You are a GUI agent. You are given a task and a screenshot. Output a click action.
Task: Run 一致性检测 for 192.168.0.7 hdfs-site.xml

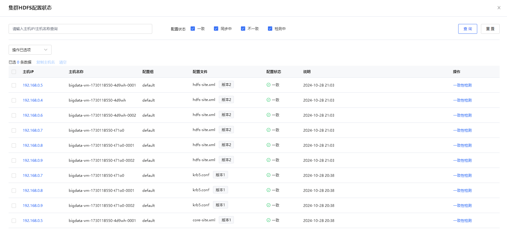pos(462,130)
